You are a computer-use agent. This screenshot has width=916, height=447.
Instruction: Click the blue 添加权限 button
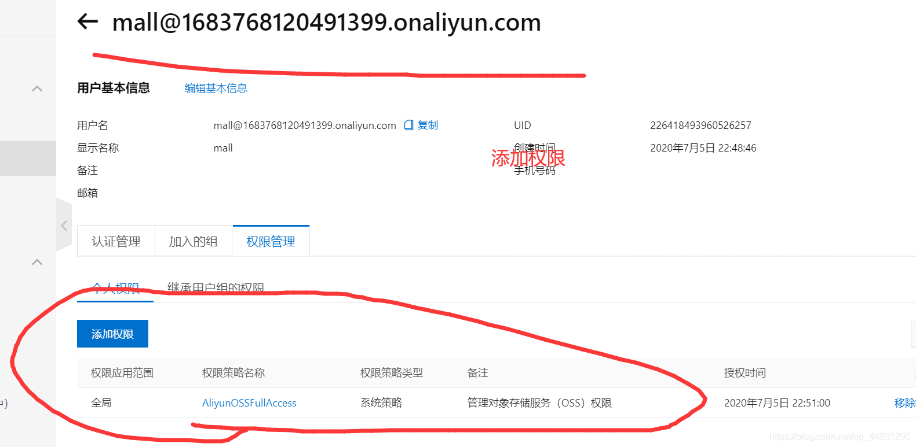[112, 334]
